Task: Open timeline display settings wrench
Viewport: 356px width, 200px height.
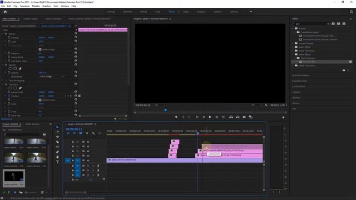Action: (93, 133)
